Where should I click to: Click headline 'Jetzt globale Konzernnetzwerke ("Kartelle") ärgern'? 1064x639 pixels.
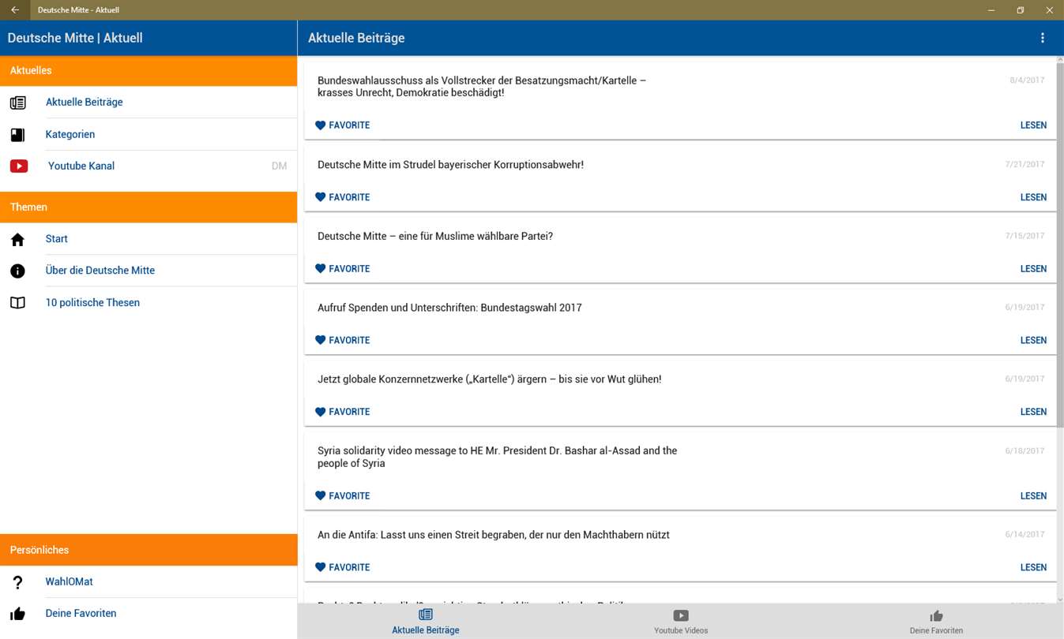pos(490,379)
